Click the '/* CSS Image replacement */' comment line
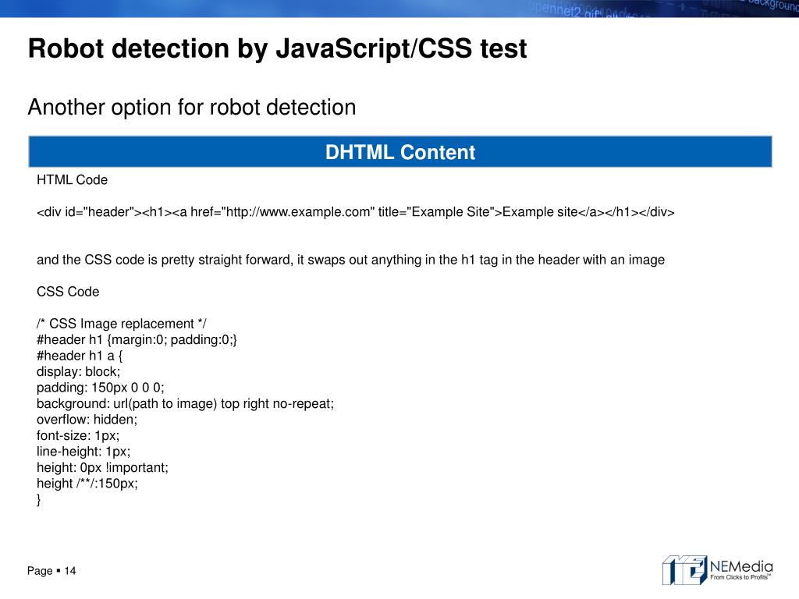Viewport: 799px width, 599px height. (x=122, y=324)
